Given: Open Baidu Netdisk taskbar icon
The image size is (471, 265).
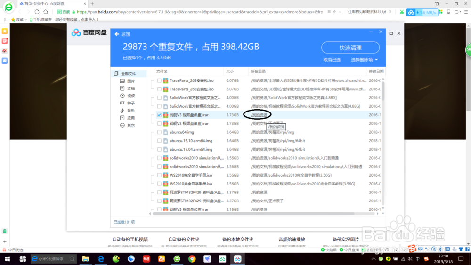Looking at the screenshot, I should point(237,259).
